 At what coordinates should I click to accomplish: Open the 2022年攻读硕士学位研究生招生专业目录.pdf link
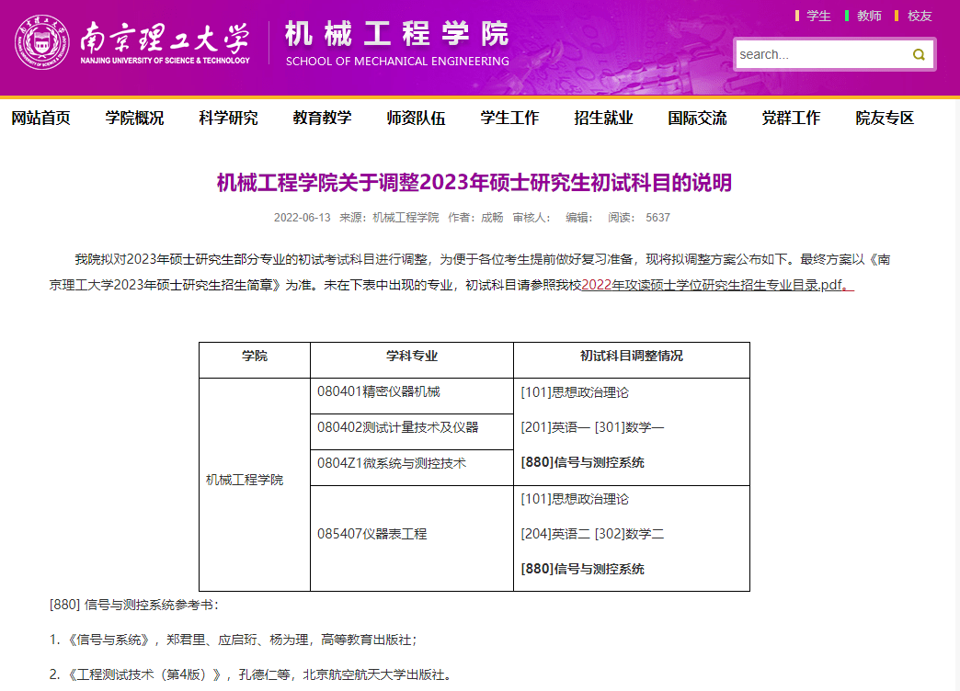[x=717, y=285]
